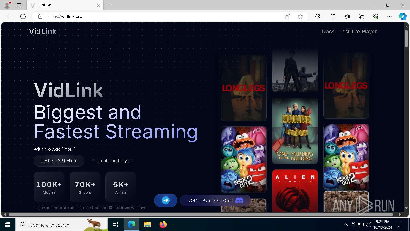Open Task View on the taskbar
The image size is (410, 231).
point(115,225)
